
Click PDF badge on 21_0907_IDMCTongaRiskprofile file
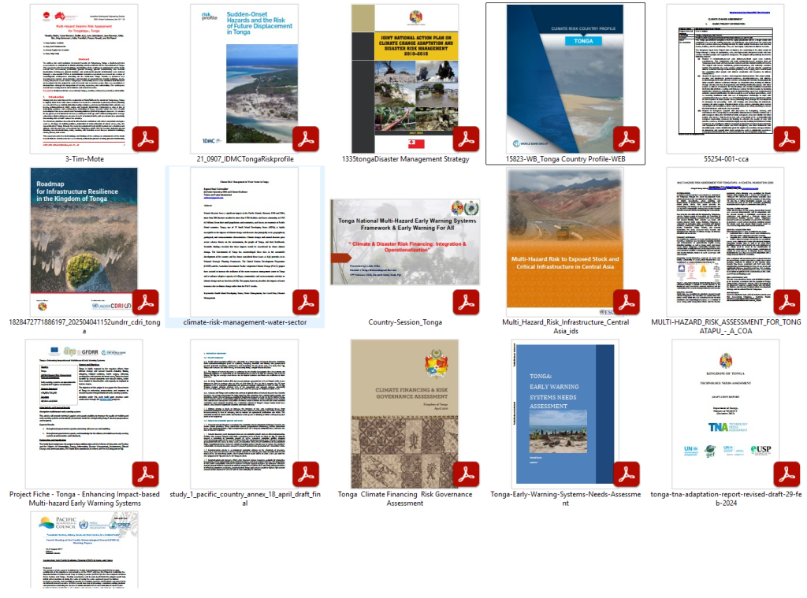click(305, 139)
